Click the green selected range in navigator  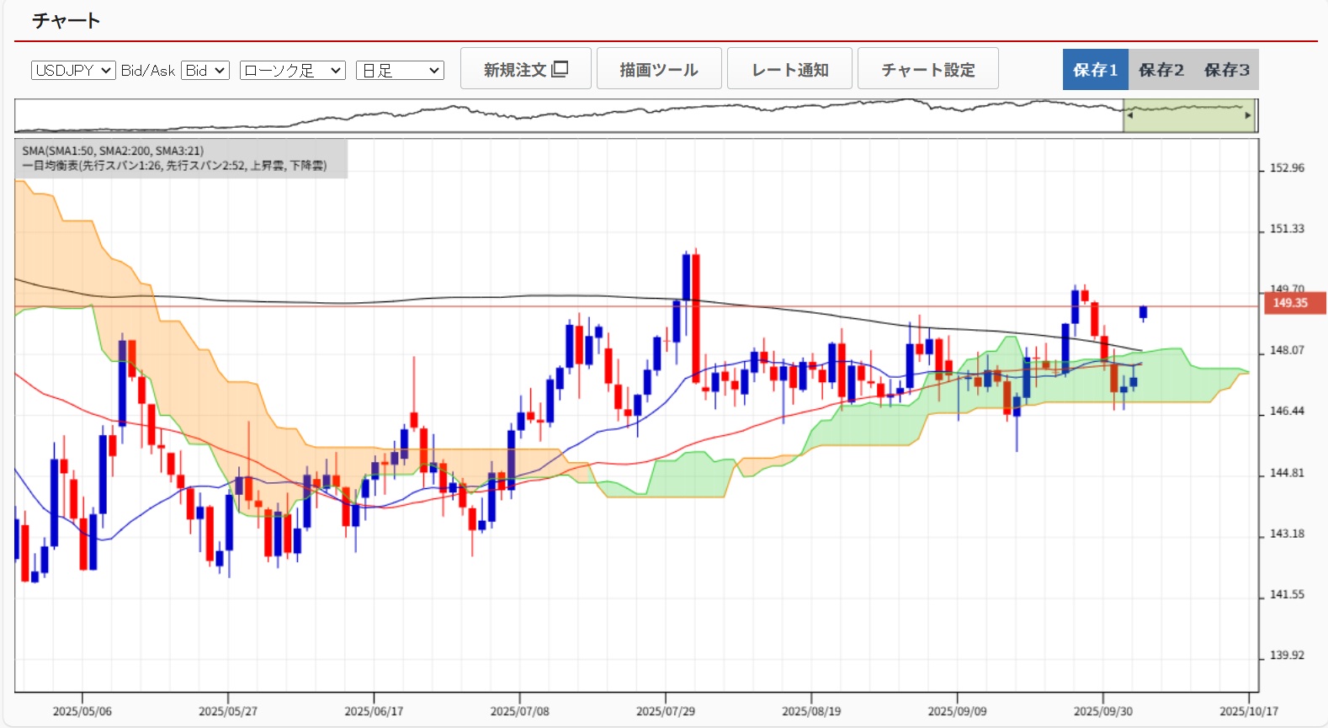1188,116
